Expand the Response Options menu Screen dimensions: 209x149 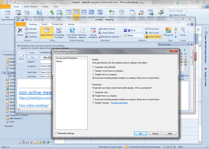[110, 37]
